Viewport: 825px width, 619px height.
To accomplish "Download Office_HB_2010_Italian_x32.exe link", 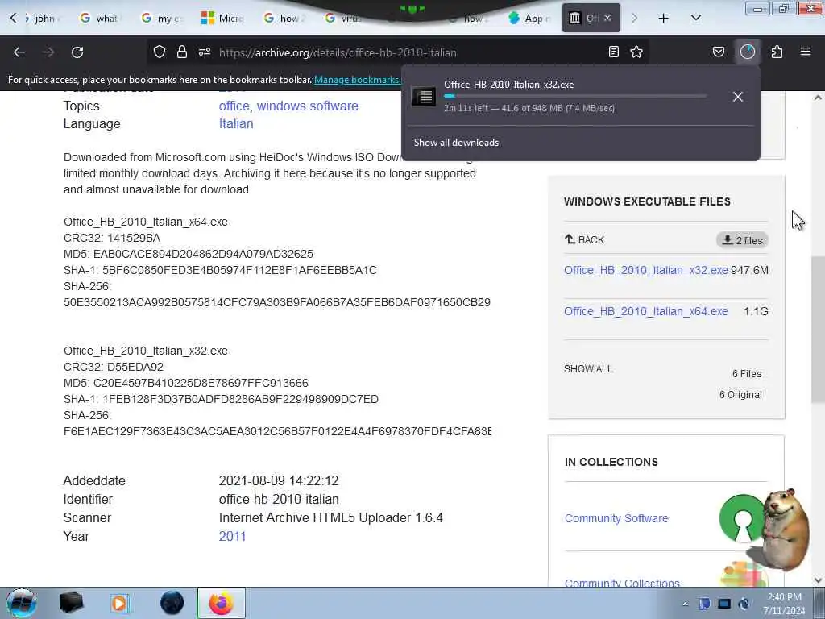I will click(645, 270).
